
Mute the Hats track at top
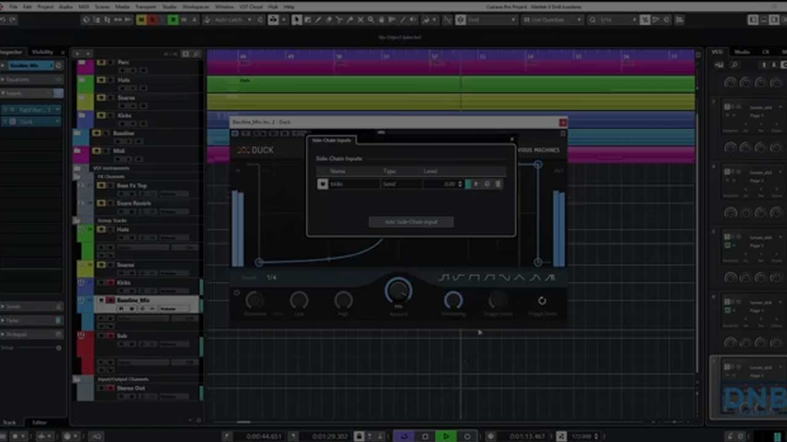pos(101,80)
